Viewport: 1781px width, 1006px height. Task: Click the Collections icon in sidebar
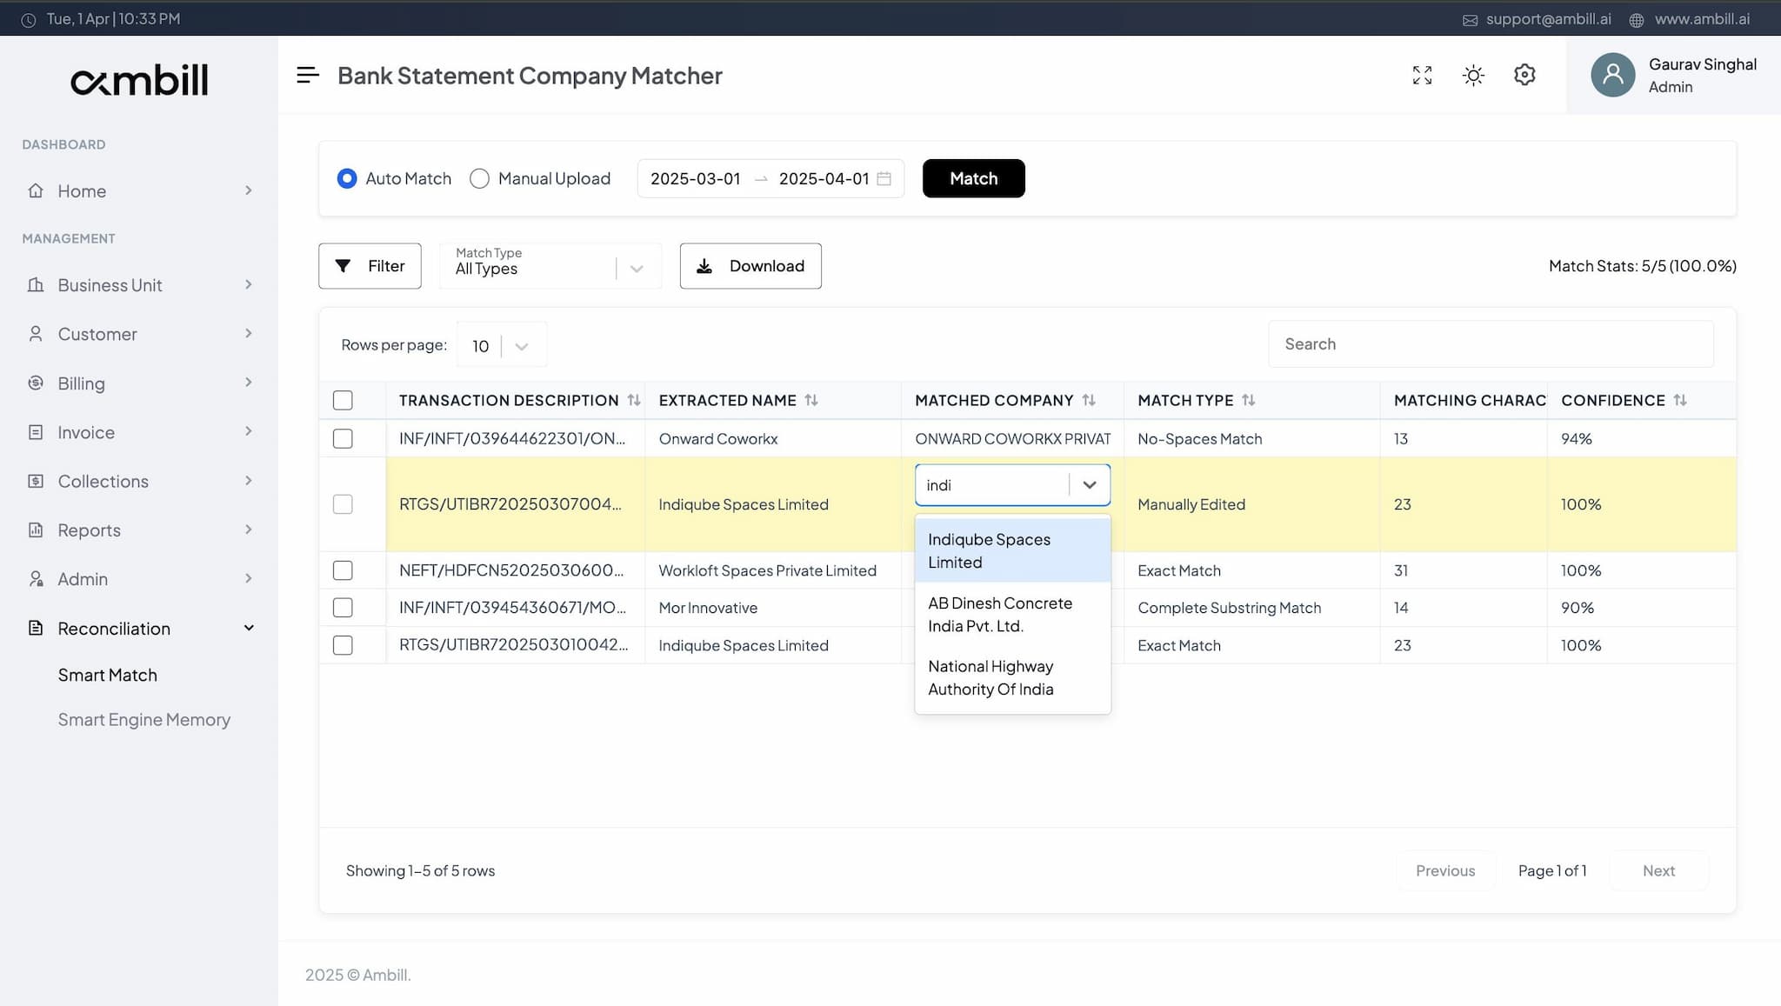pos(36,481)
